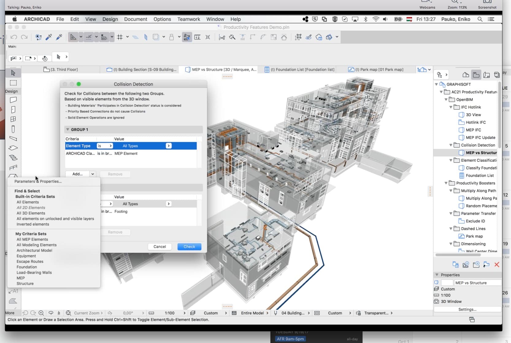Collapse the Productivity Boosters folder
Screen dimensions: 511x343
point(446,183)
